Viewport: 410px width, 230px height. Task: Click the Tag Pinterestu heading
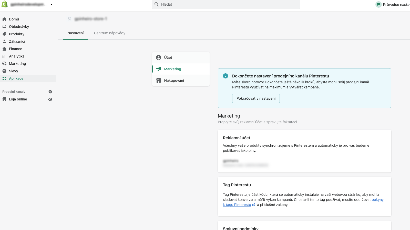pos(237,185)
